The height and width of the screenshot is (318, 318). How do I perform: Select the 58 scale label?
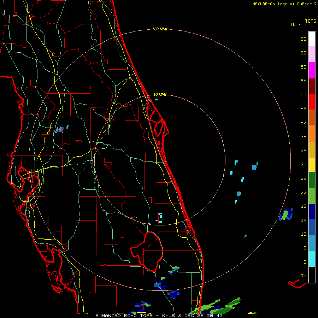(x=304, y=67)
